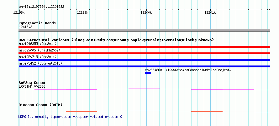Click the ruler's right arrow end
279x126 pixels.
tap(269, 10)
